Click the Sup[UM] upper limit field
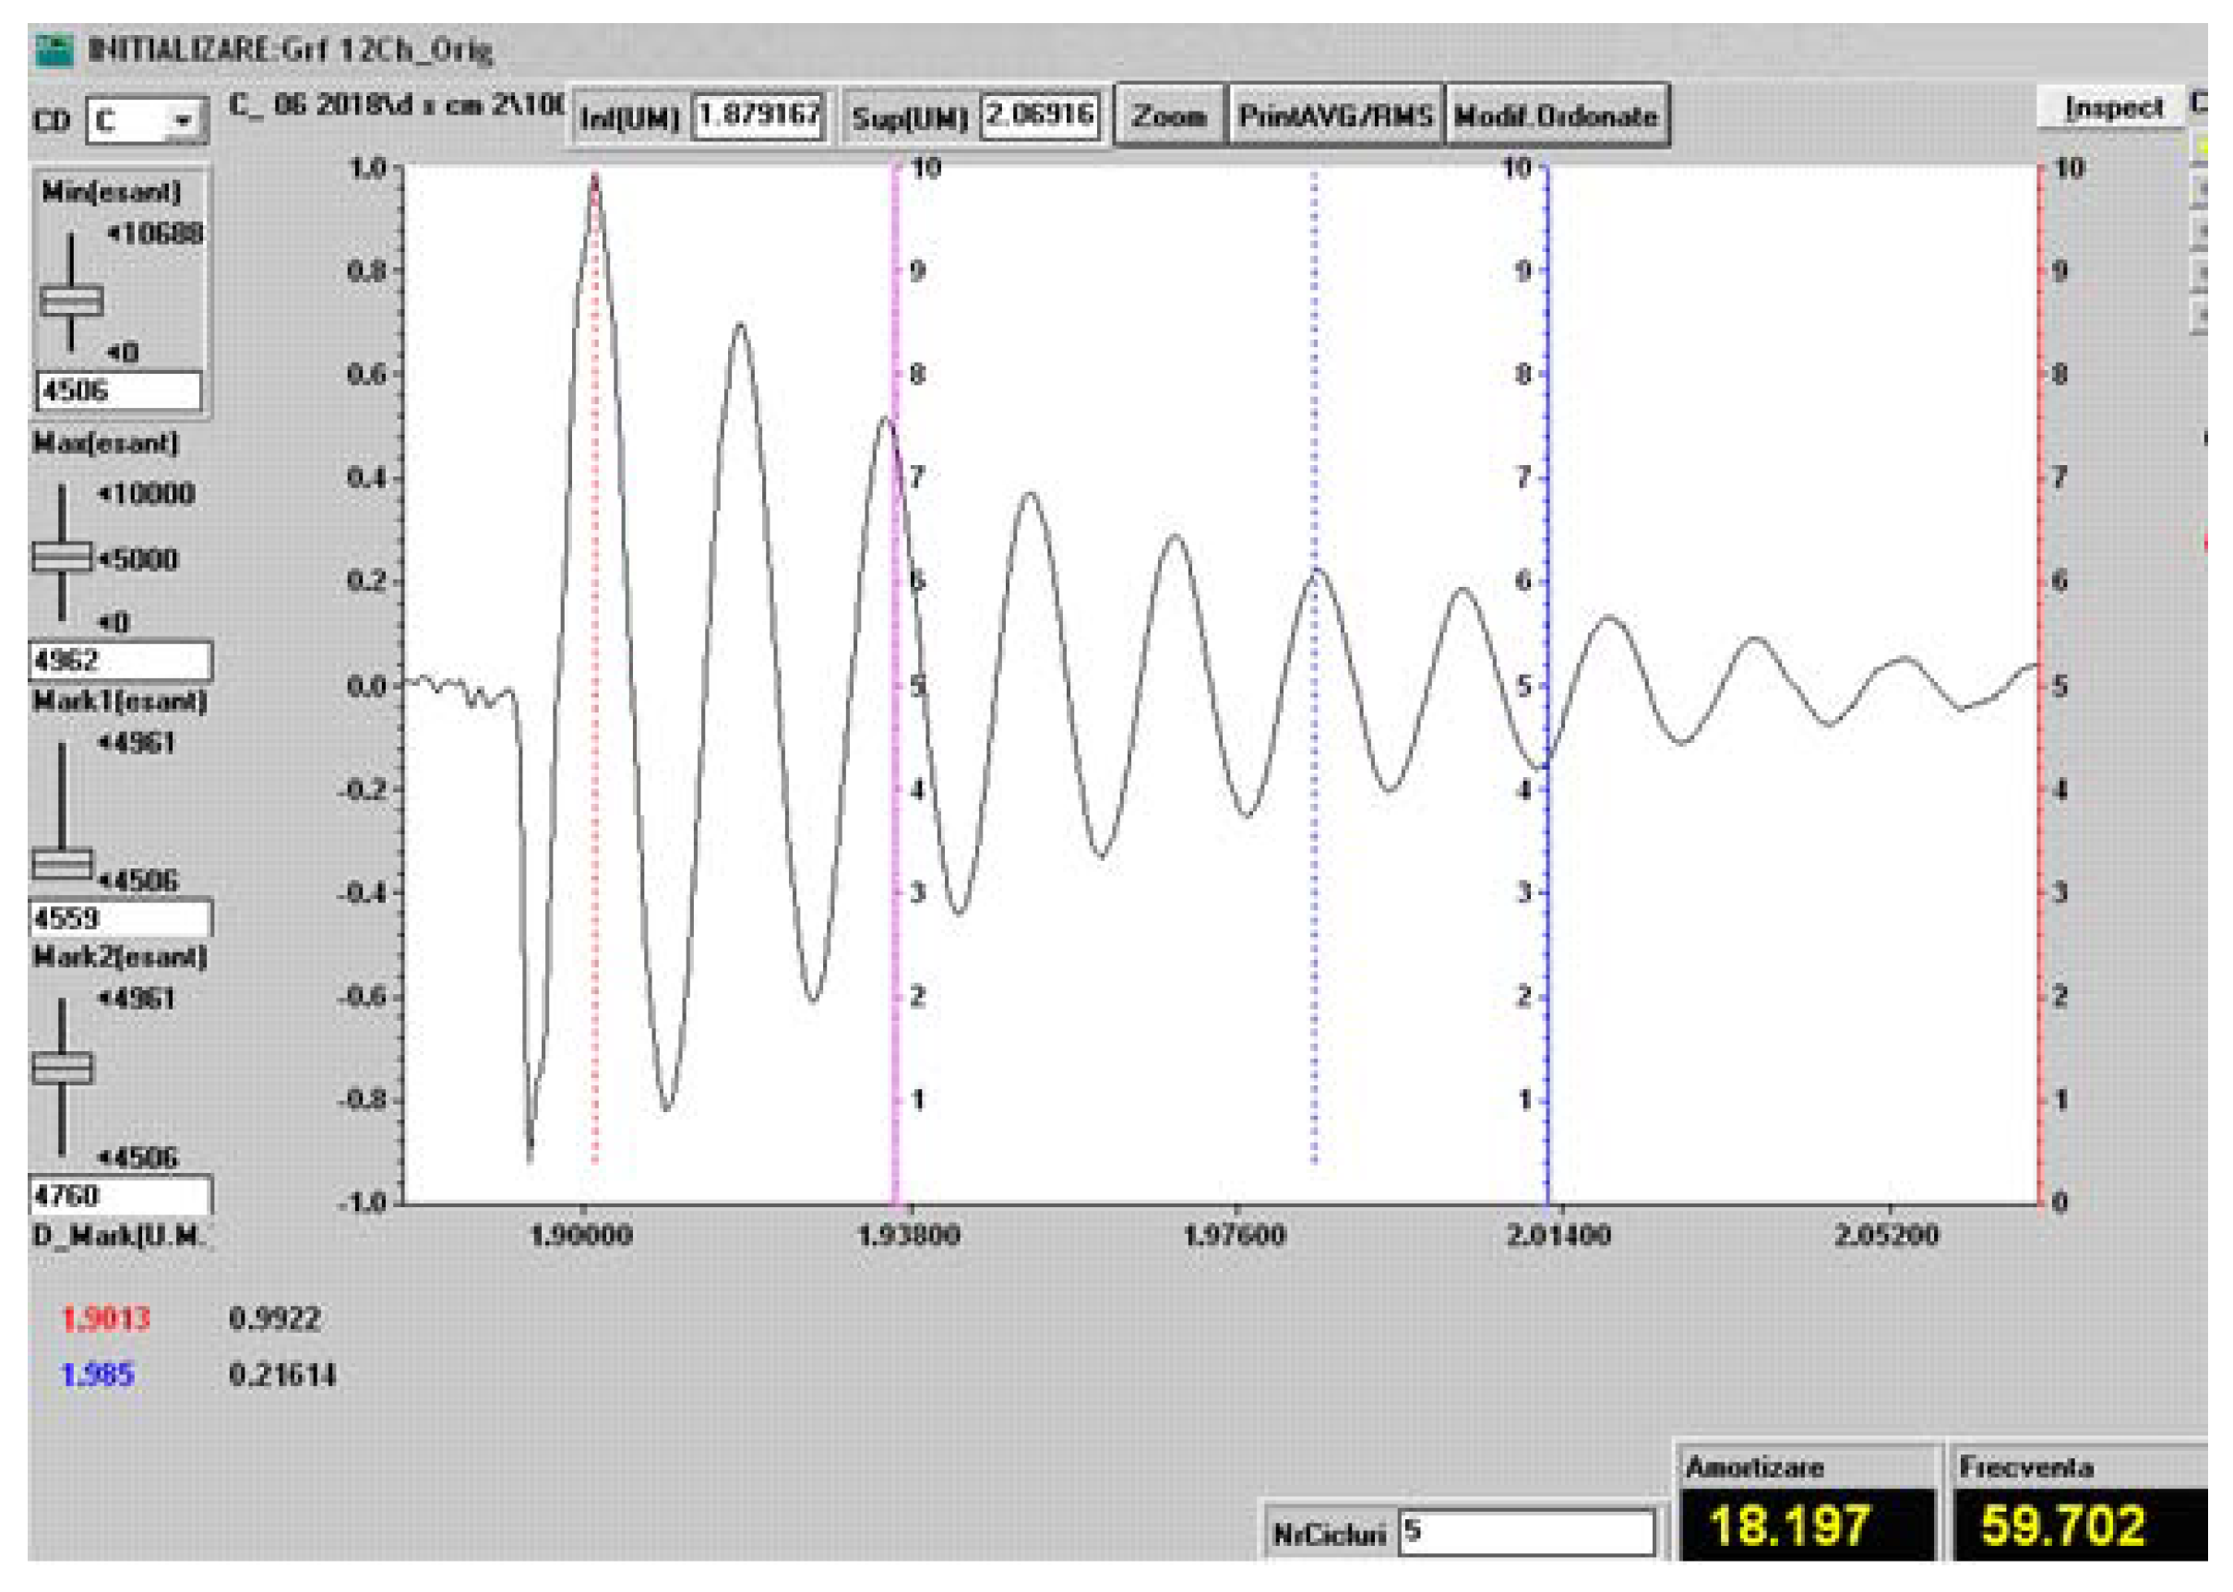The width and height of the screenshot is (2233, 1592). (x=1040, y=115)
